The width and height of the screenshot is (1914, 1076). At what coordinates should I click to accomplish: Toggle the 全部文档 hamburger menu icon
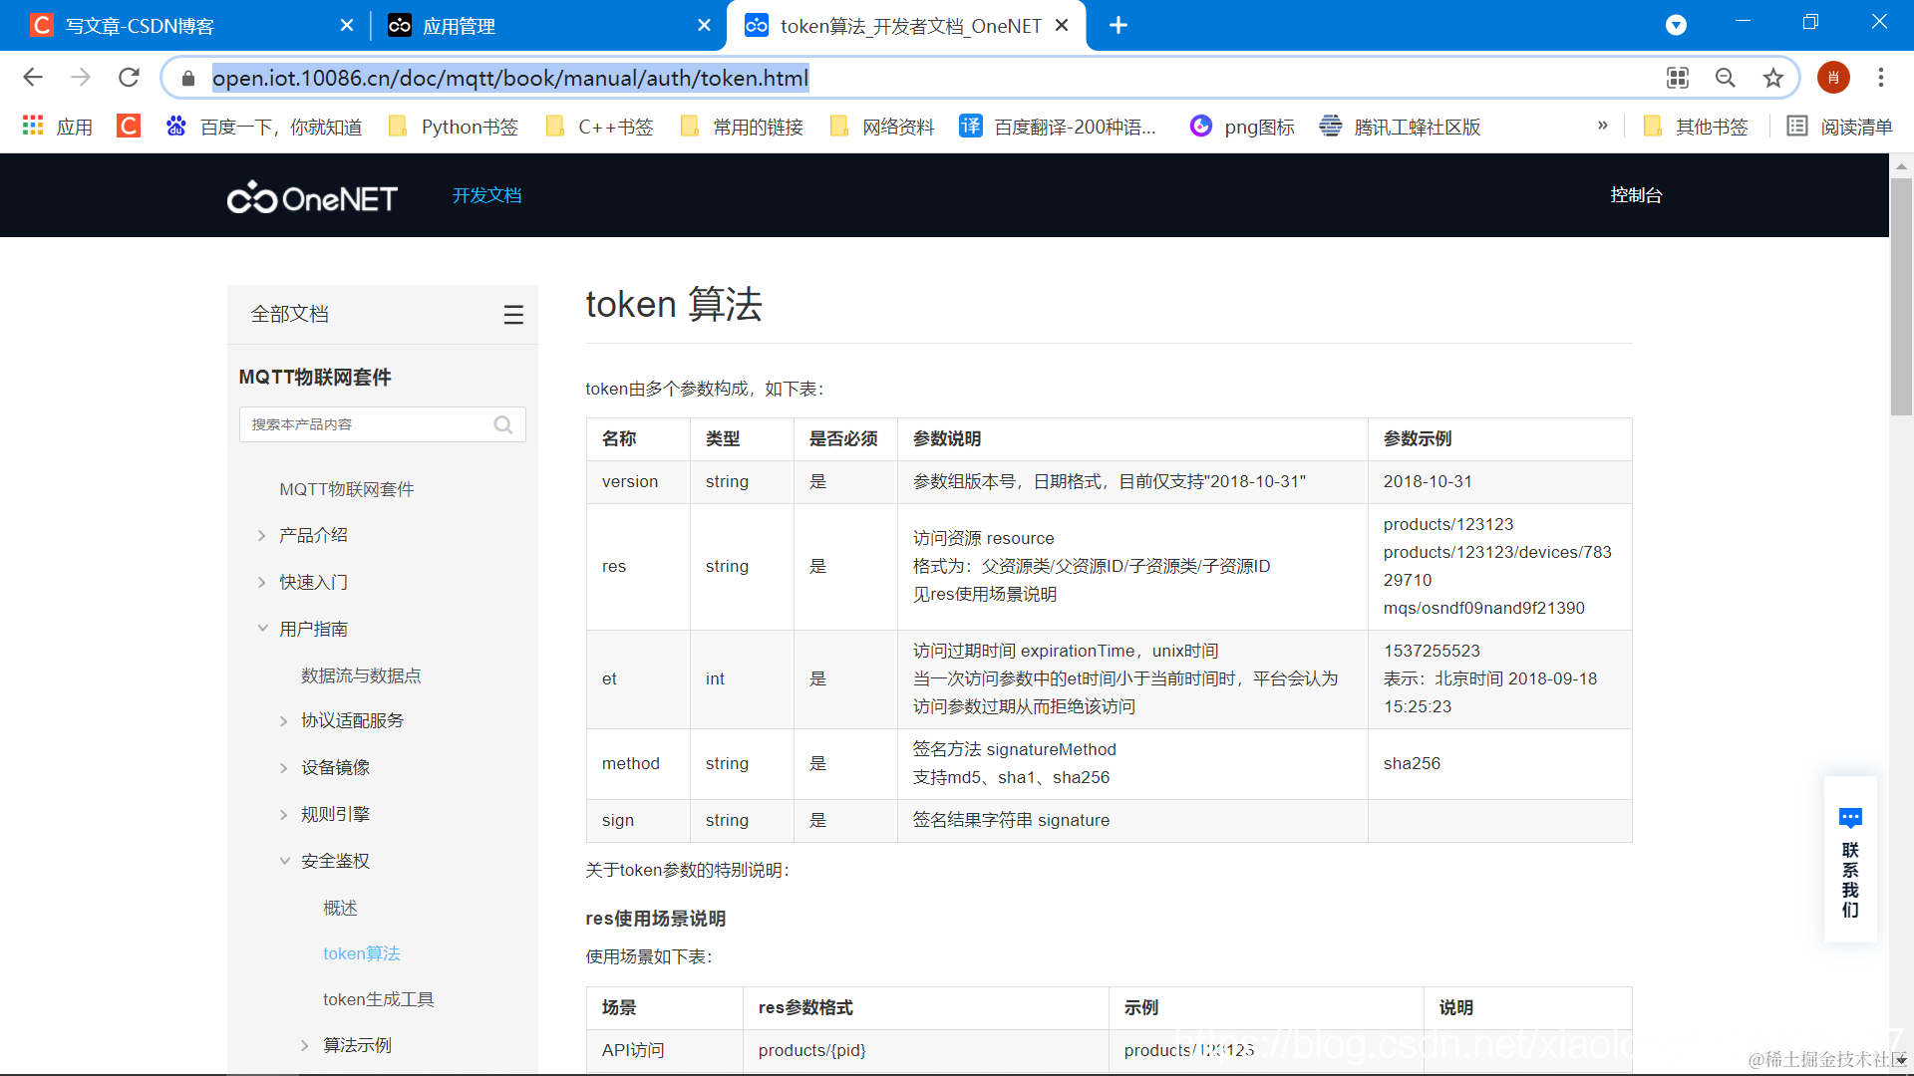(x=513, y=315)
